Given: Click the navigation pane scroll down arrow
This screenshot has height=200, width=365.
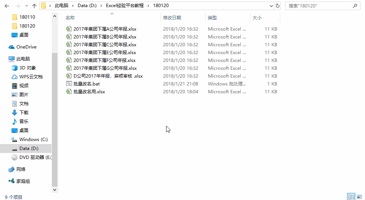Looking at the screenshot, I should pyautogui.click(x=54, y=190).
